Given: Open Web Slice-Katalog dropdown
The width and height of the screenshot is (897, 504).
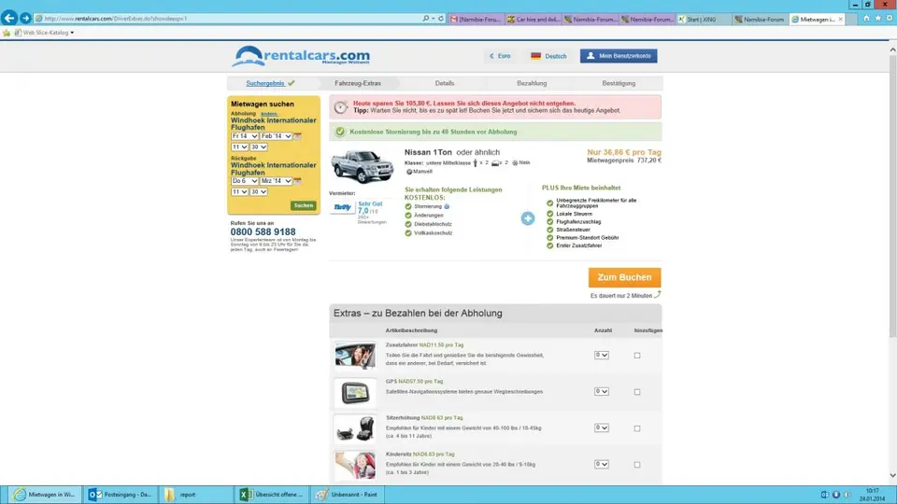Looking at the screenshot, I should [45, 33].
